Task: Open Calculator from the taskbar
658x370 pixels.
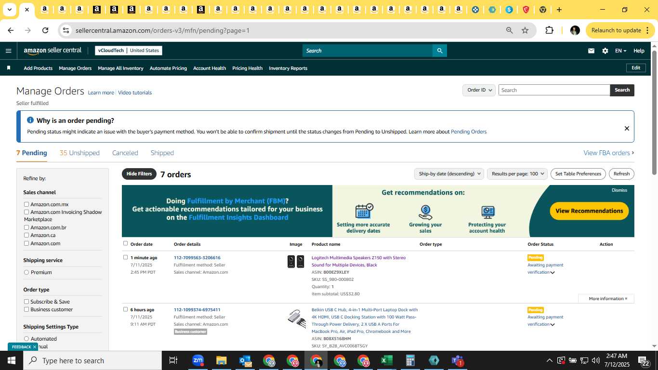Action: (410, 360)
